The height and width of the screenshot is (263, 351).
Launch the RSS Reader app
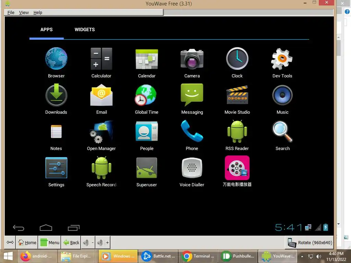coord(237,135)
